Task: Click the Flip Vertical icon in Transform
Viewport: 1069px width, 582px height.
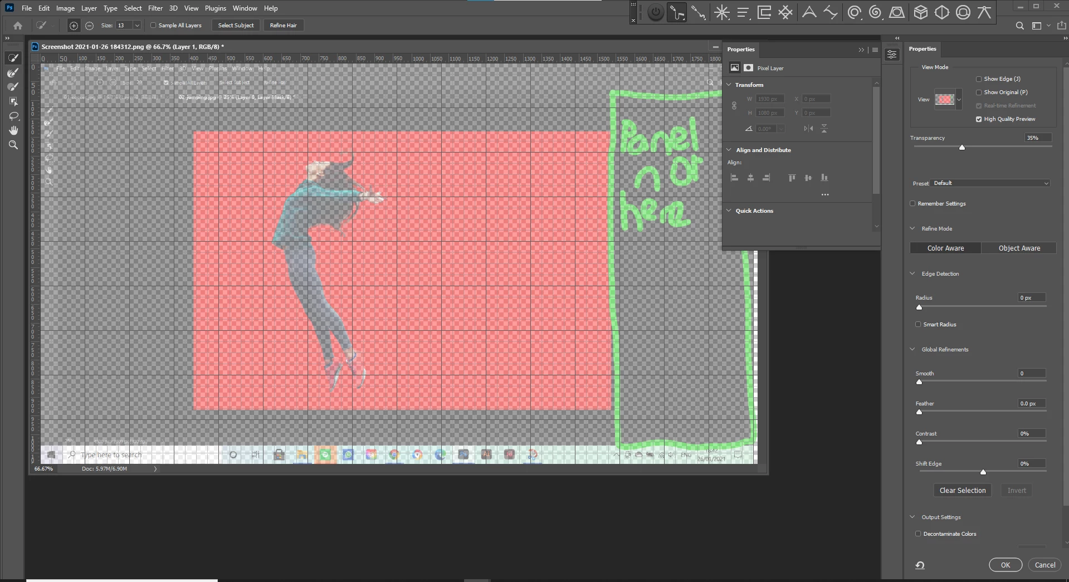Action: click(824, 129)
